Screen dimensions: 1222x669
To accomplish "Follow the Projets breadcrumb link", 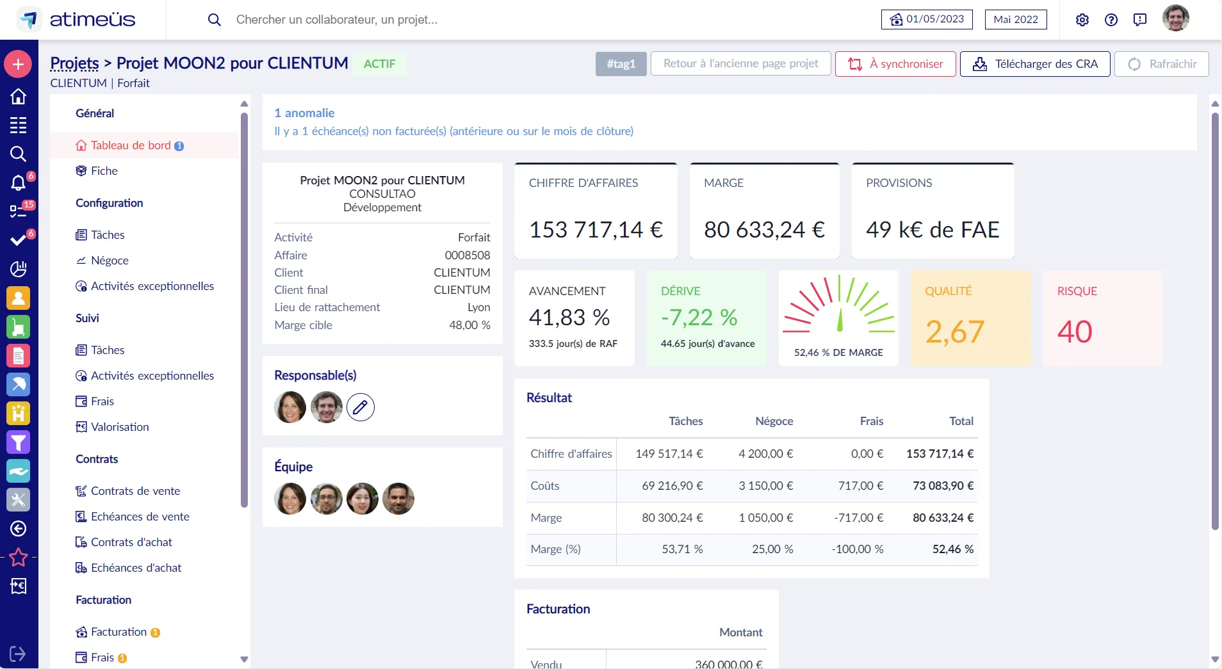I will point(74,63).
